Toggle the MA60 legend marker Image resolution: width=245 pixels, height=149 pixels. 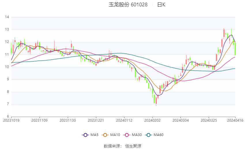(148, 135)
